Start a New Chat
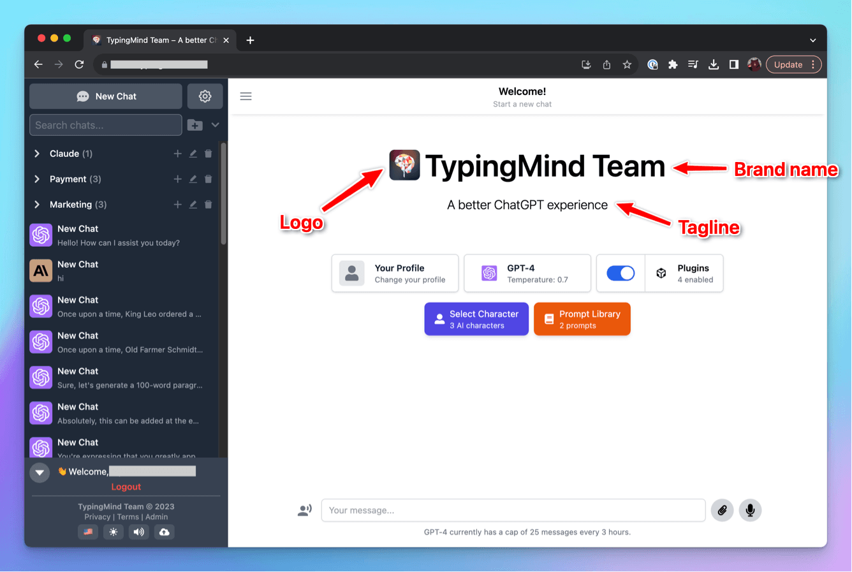Screen dimensions: 852x572 [x=106, y=96]
